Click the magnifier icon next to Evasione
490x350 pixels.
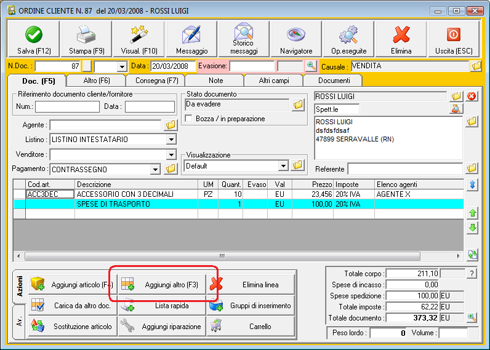point(311,66)
